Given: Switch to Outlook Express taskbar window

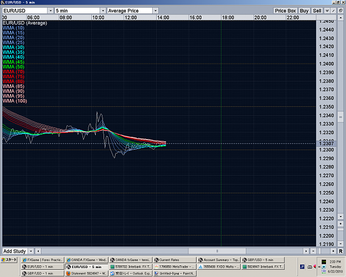Looking at the screenshot, I should (131, 273).
